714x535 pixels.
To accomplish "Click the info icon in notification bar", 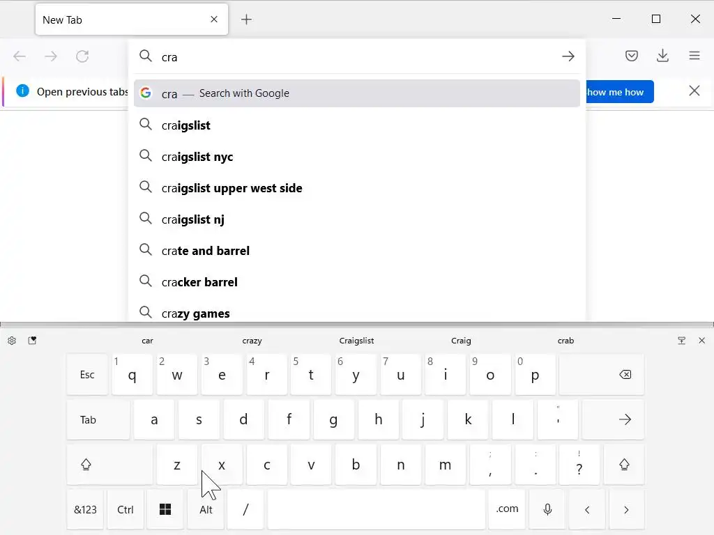I will point(22,91).
